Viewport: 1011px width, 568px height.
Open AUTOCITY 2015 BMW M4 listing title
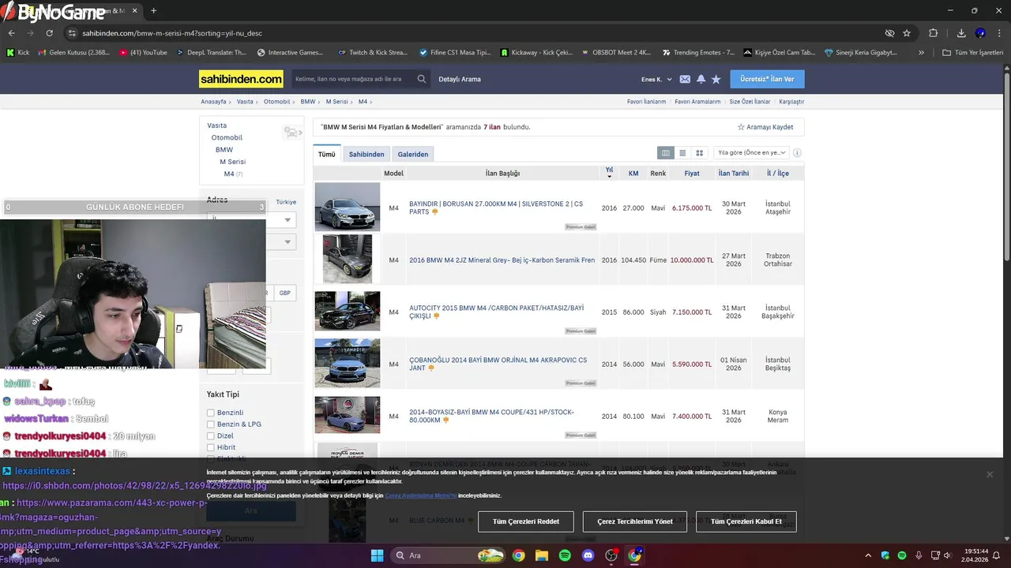point(497,312)
